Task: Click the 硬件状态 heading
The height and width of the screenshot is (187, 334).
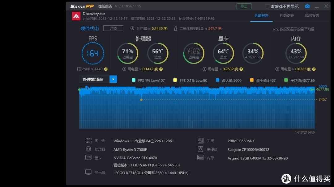Action: pos(89,28)
